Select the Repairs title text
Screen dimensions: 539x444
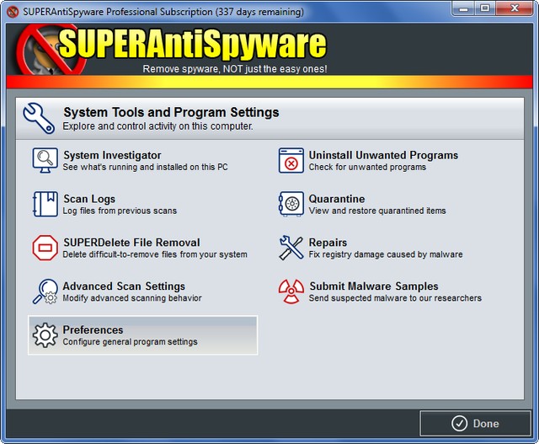328,243
